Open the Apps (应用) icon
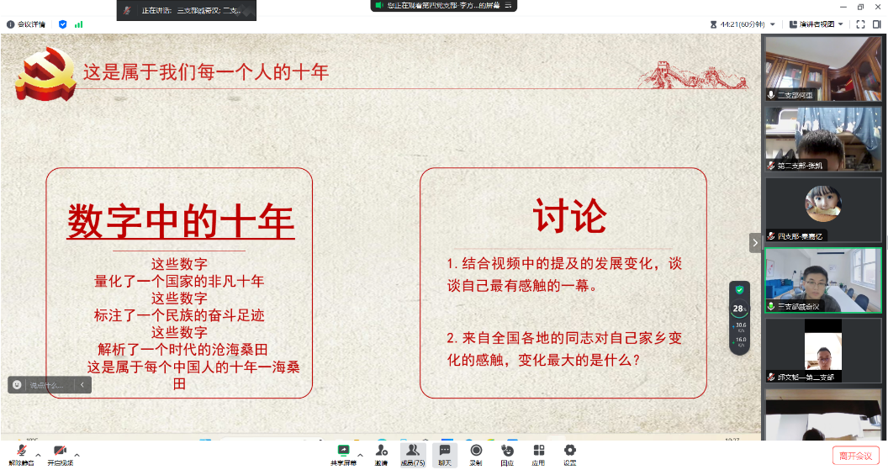Screen dimensions: 888x470 [x=538, y=453]
